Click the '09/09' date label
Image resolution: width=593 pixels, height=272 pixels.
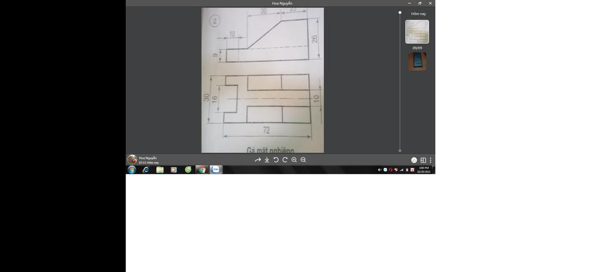(417, 48)
